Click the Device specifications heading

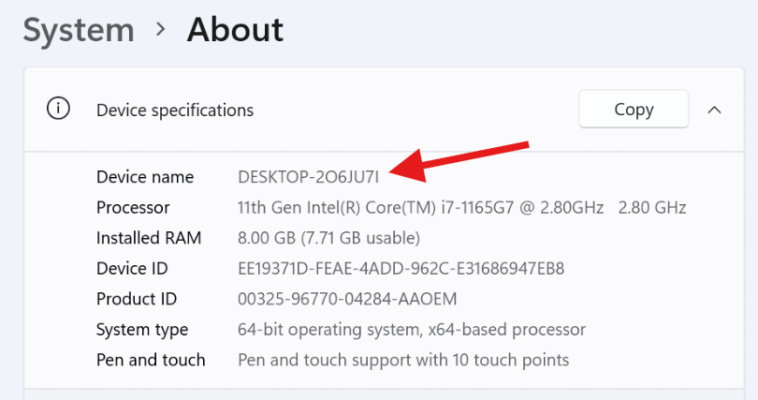[x=175, y=110]
